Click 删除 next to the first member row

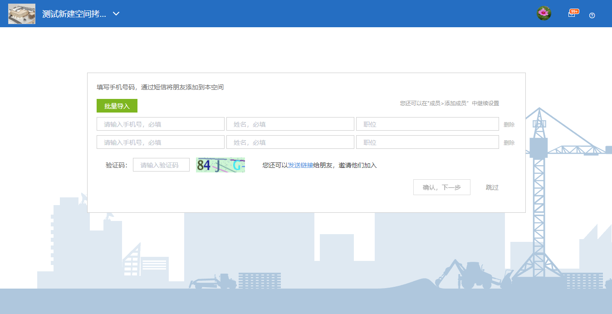(x=509, y=124)
